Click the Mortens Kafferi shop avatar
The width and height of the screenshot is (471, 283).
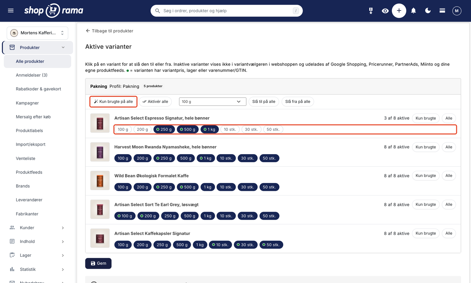pos(14,33)
